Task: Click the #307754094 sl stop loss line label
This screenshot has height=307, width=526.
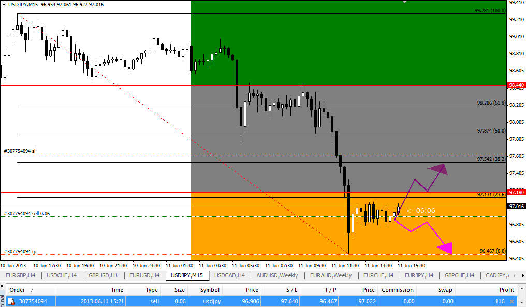Action: [20, 151]
